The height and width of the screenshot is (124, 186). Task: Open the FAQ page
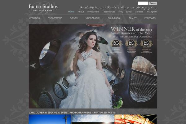pyautogui.click(x=121, y=12)
